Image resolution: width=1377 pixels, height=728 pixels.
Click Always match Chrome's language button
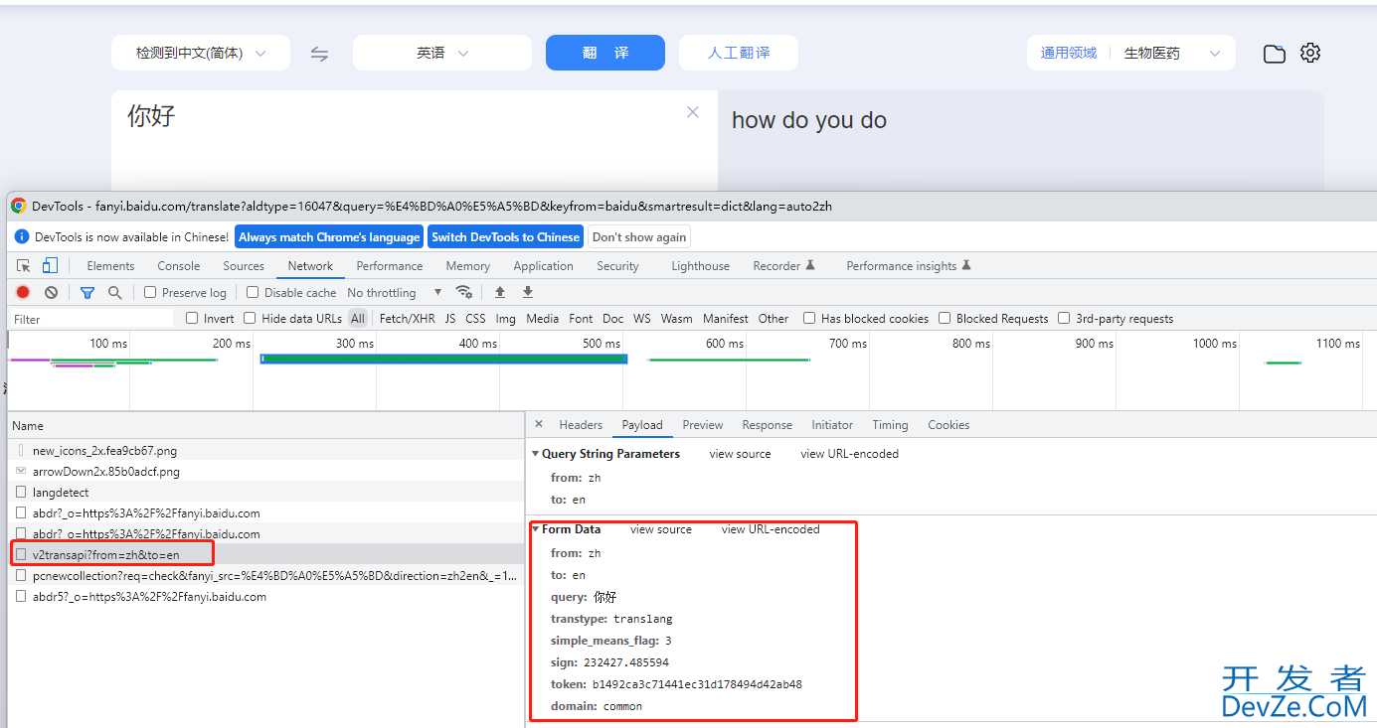coord(329,236)
